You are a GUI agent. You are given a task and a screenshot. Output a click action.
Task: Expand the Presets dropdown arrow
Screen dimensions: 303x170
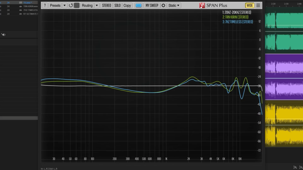[x=65, y=5]
